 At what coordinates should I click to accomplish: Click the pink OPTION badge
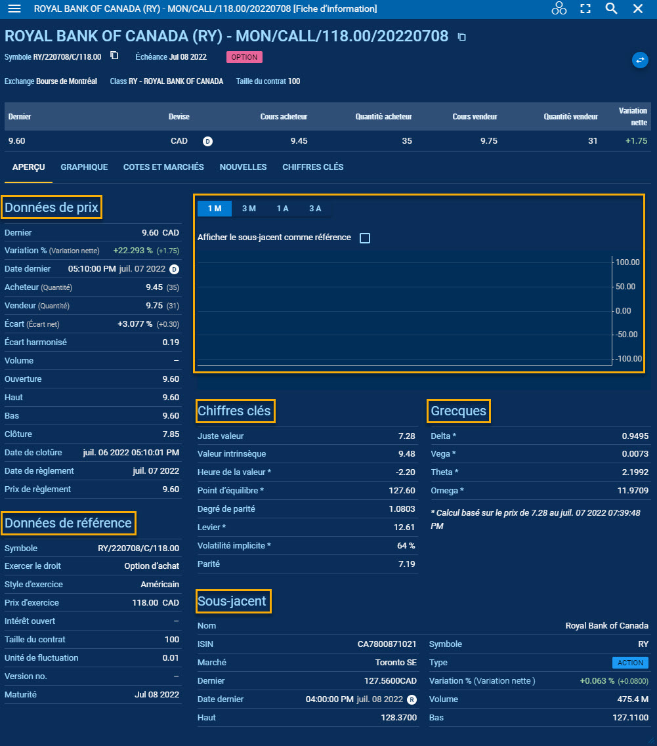(x=244, y=57)
